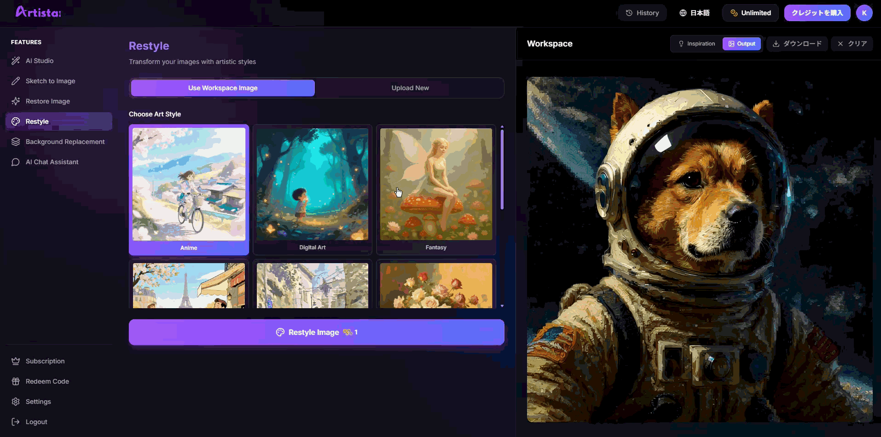881x437 pixels.
Task: Click the Redeem Code gift icon
Action: (x=16, y=381)
